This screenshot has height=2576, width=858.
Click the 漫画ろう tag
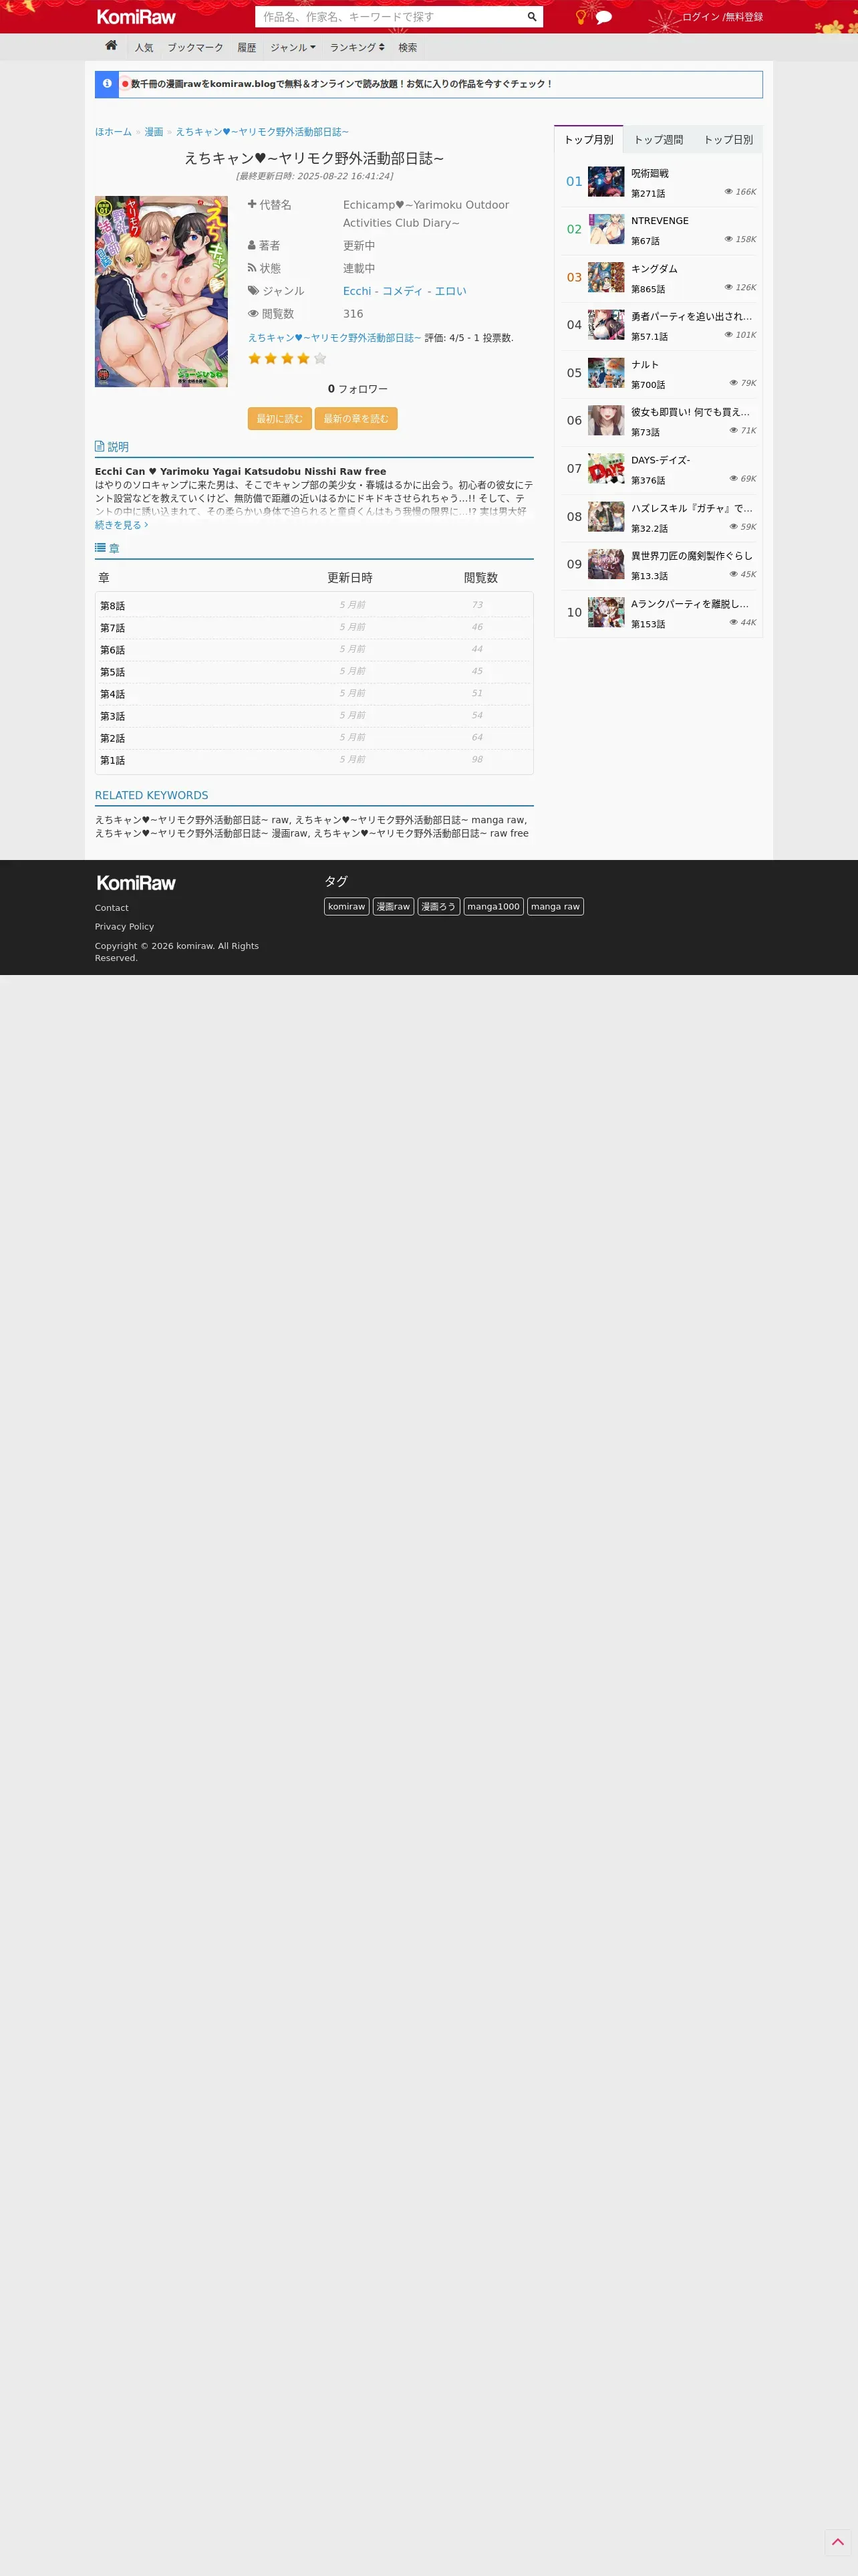[438, 906]
